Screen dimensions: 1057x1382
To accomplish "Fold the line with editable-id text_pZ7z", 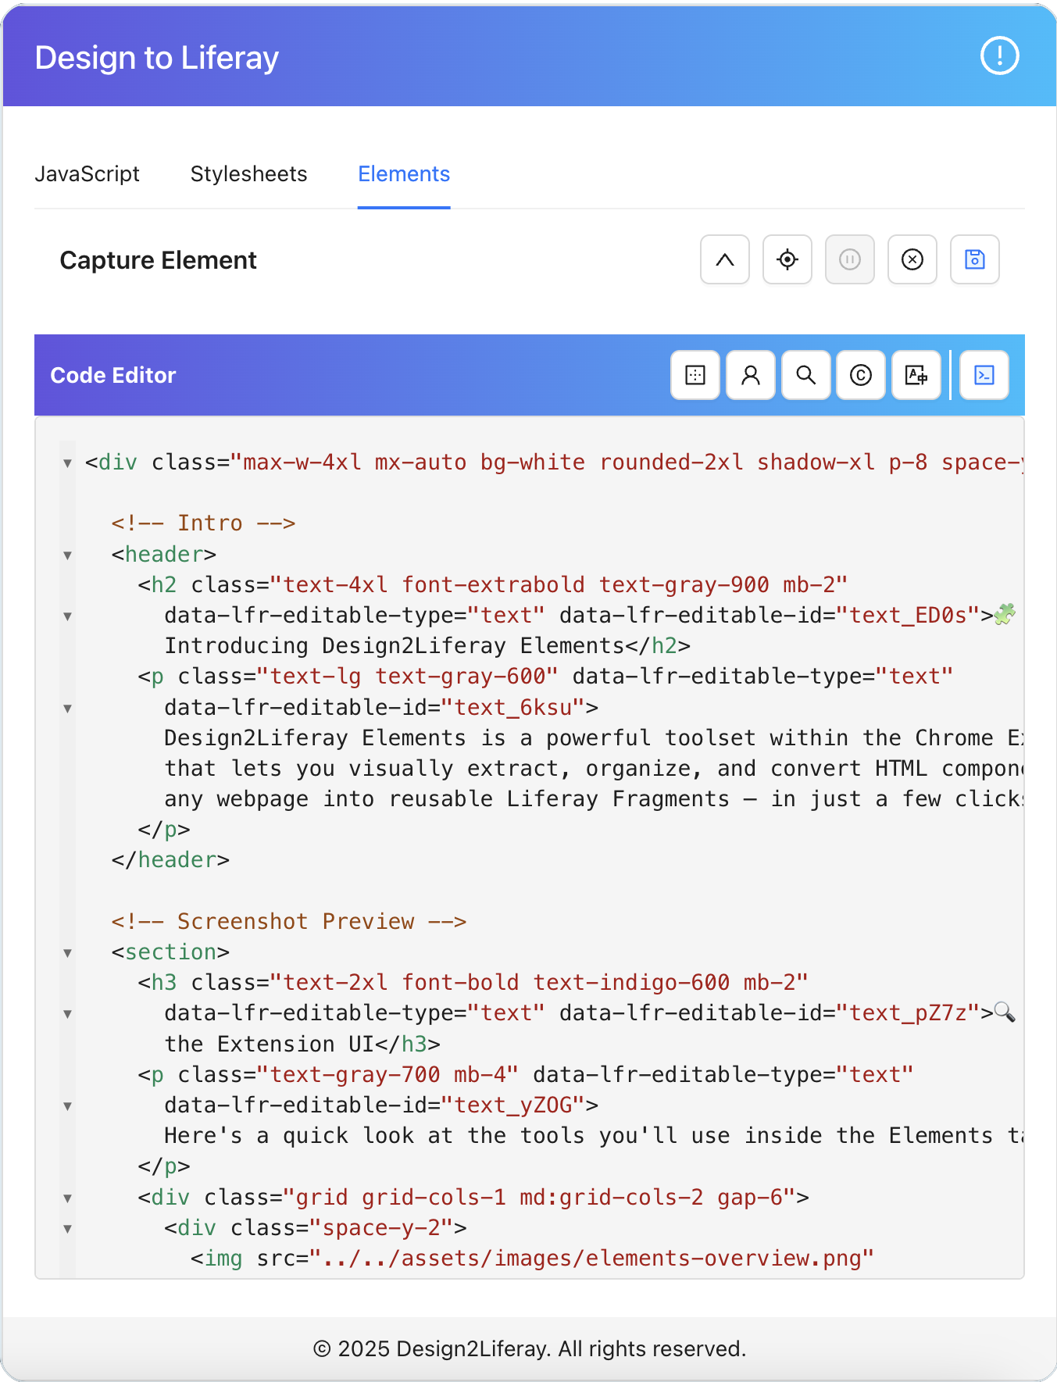I will 68,1014.
